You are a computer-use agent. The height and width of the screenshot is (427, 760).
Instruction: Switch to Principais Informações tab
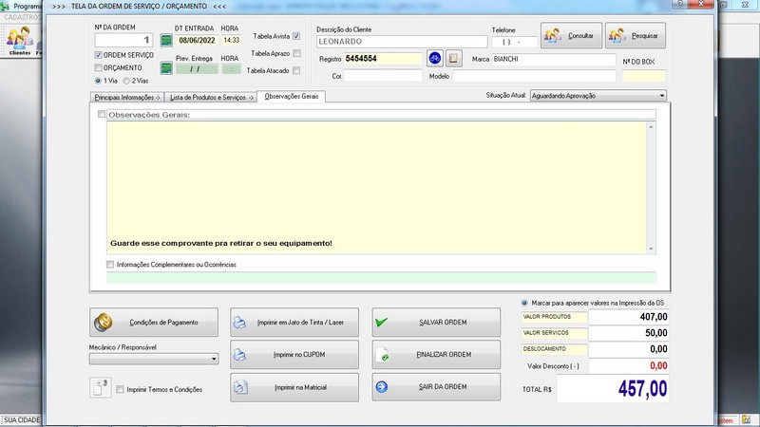pyautogui.click(x=127, y=98)
